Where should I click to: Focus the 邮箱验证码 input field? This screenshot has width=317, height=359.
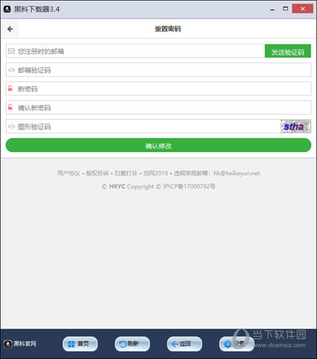click(158, 70)
